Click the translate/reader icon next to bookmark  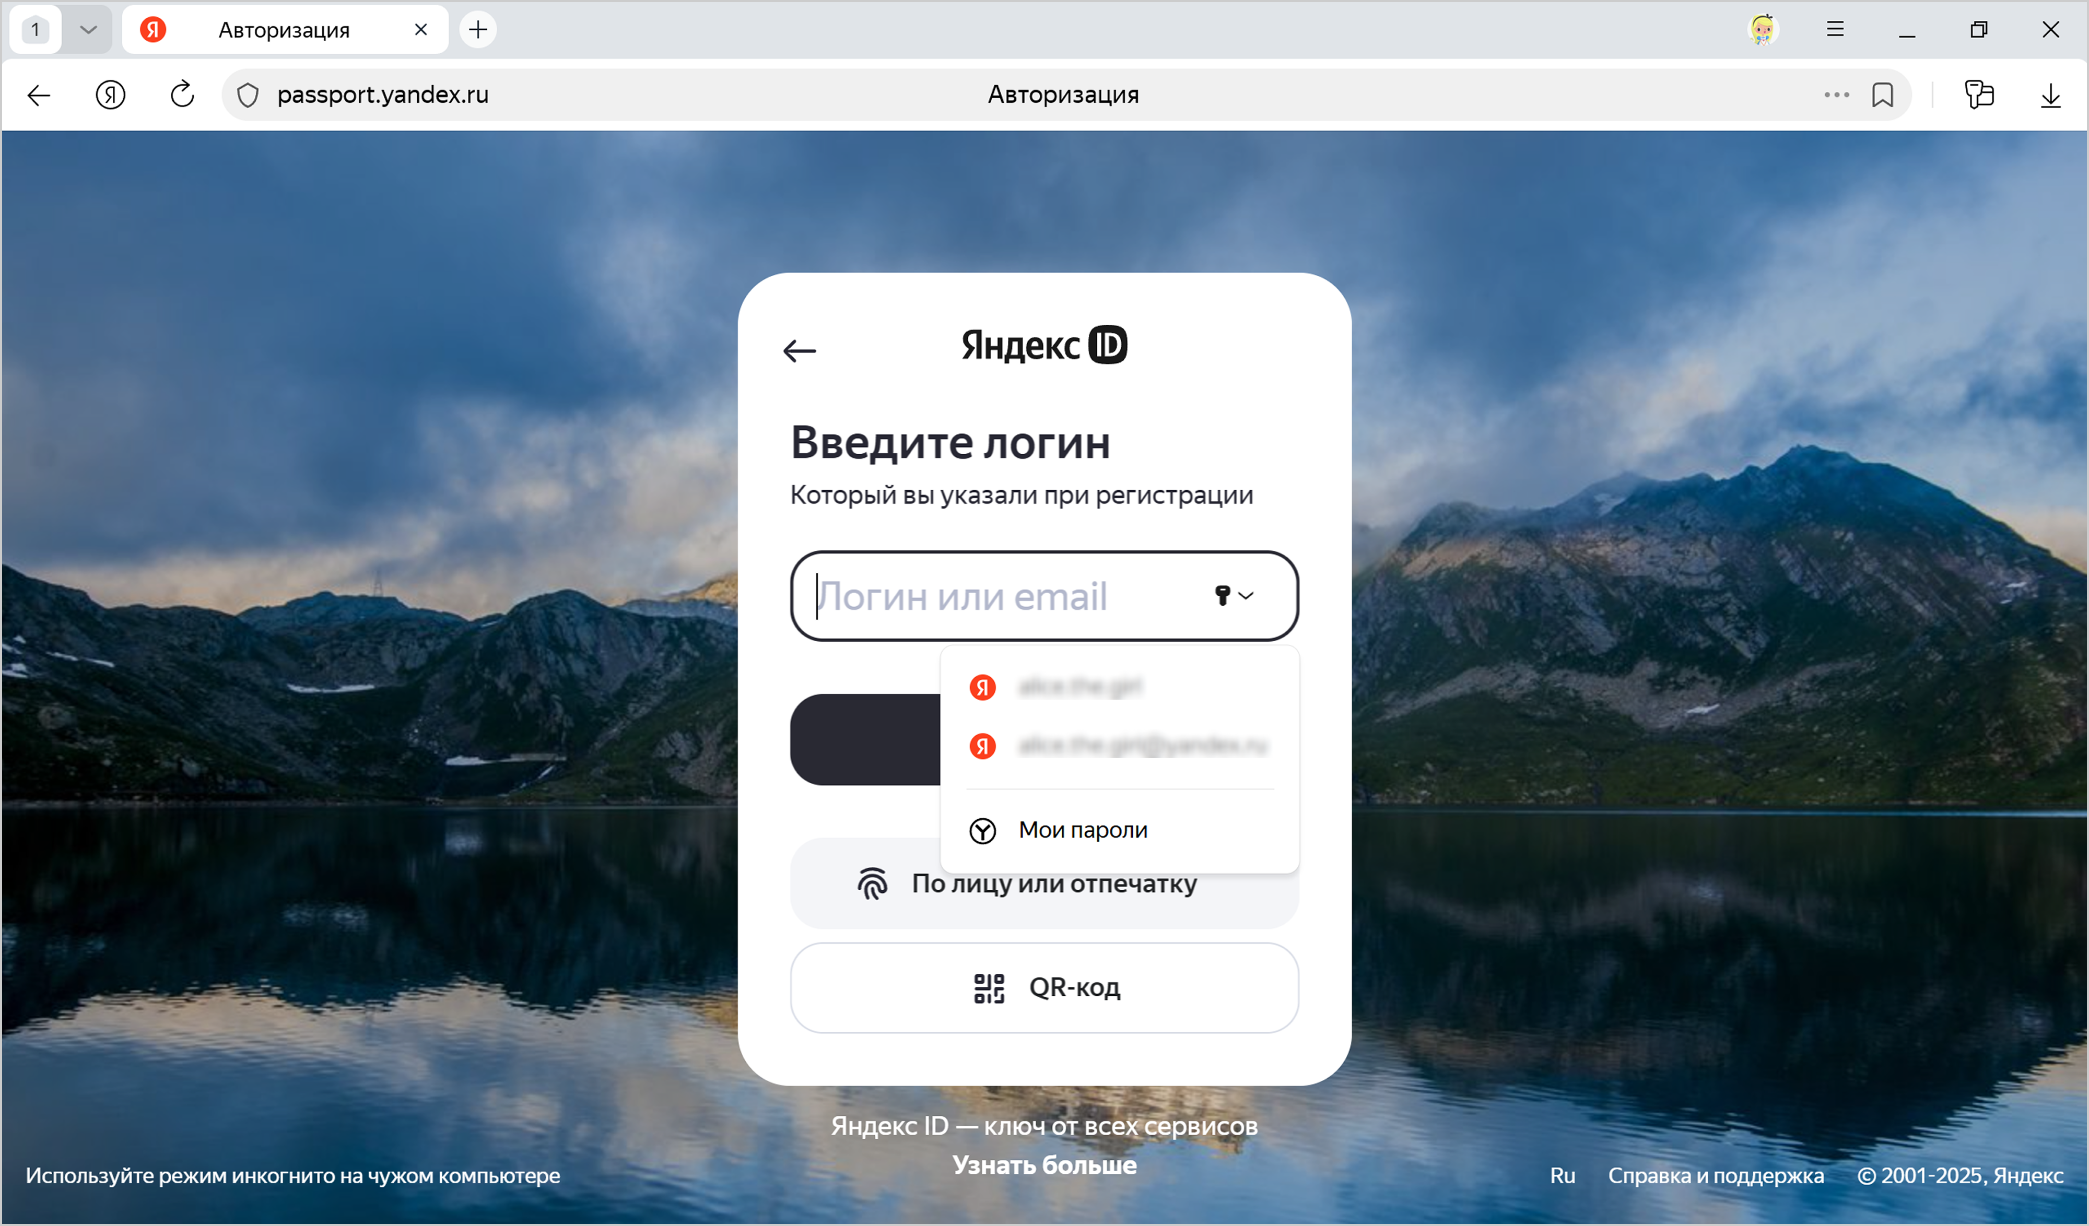(x=1979, y=95)
